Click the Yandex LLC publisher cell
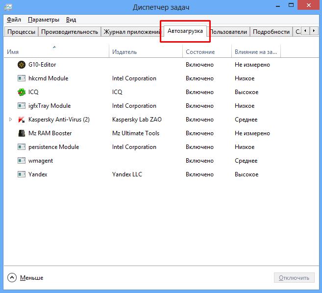322x293 pixels. pos(127,174)
